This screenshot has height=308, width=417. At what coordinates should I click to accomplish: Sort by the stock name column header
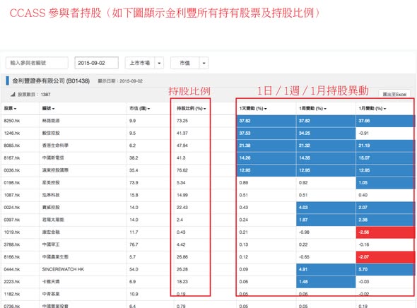(x=48, y=108)
